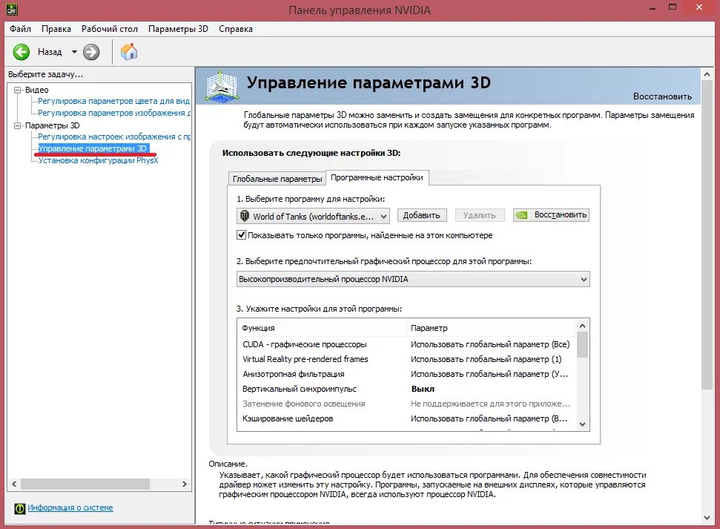Open the Файл menu
This screenshot has height=529, width=720.
coord(20,29)
